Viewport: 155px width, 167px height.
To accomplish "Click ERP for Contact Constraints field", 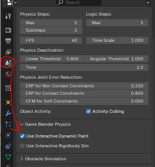I will point(84,93).
